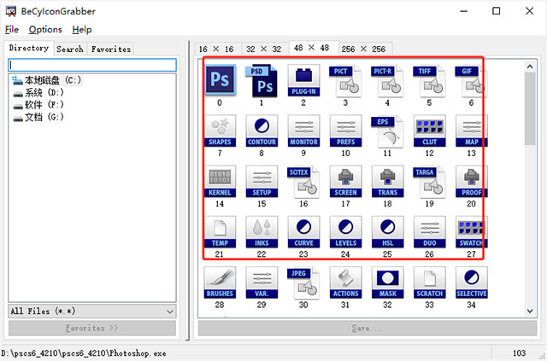Select the MASK icon numbered 32
Screen dimensions: 547x361
[387, 281]
